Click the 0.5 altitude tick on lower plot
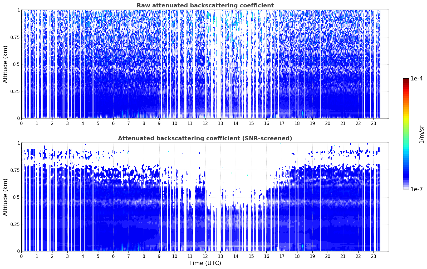This screenshot has width=427, height=269. 17,197
